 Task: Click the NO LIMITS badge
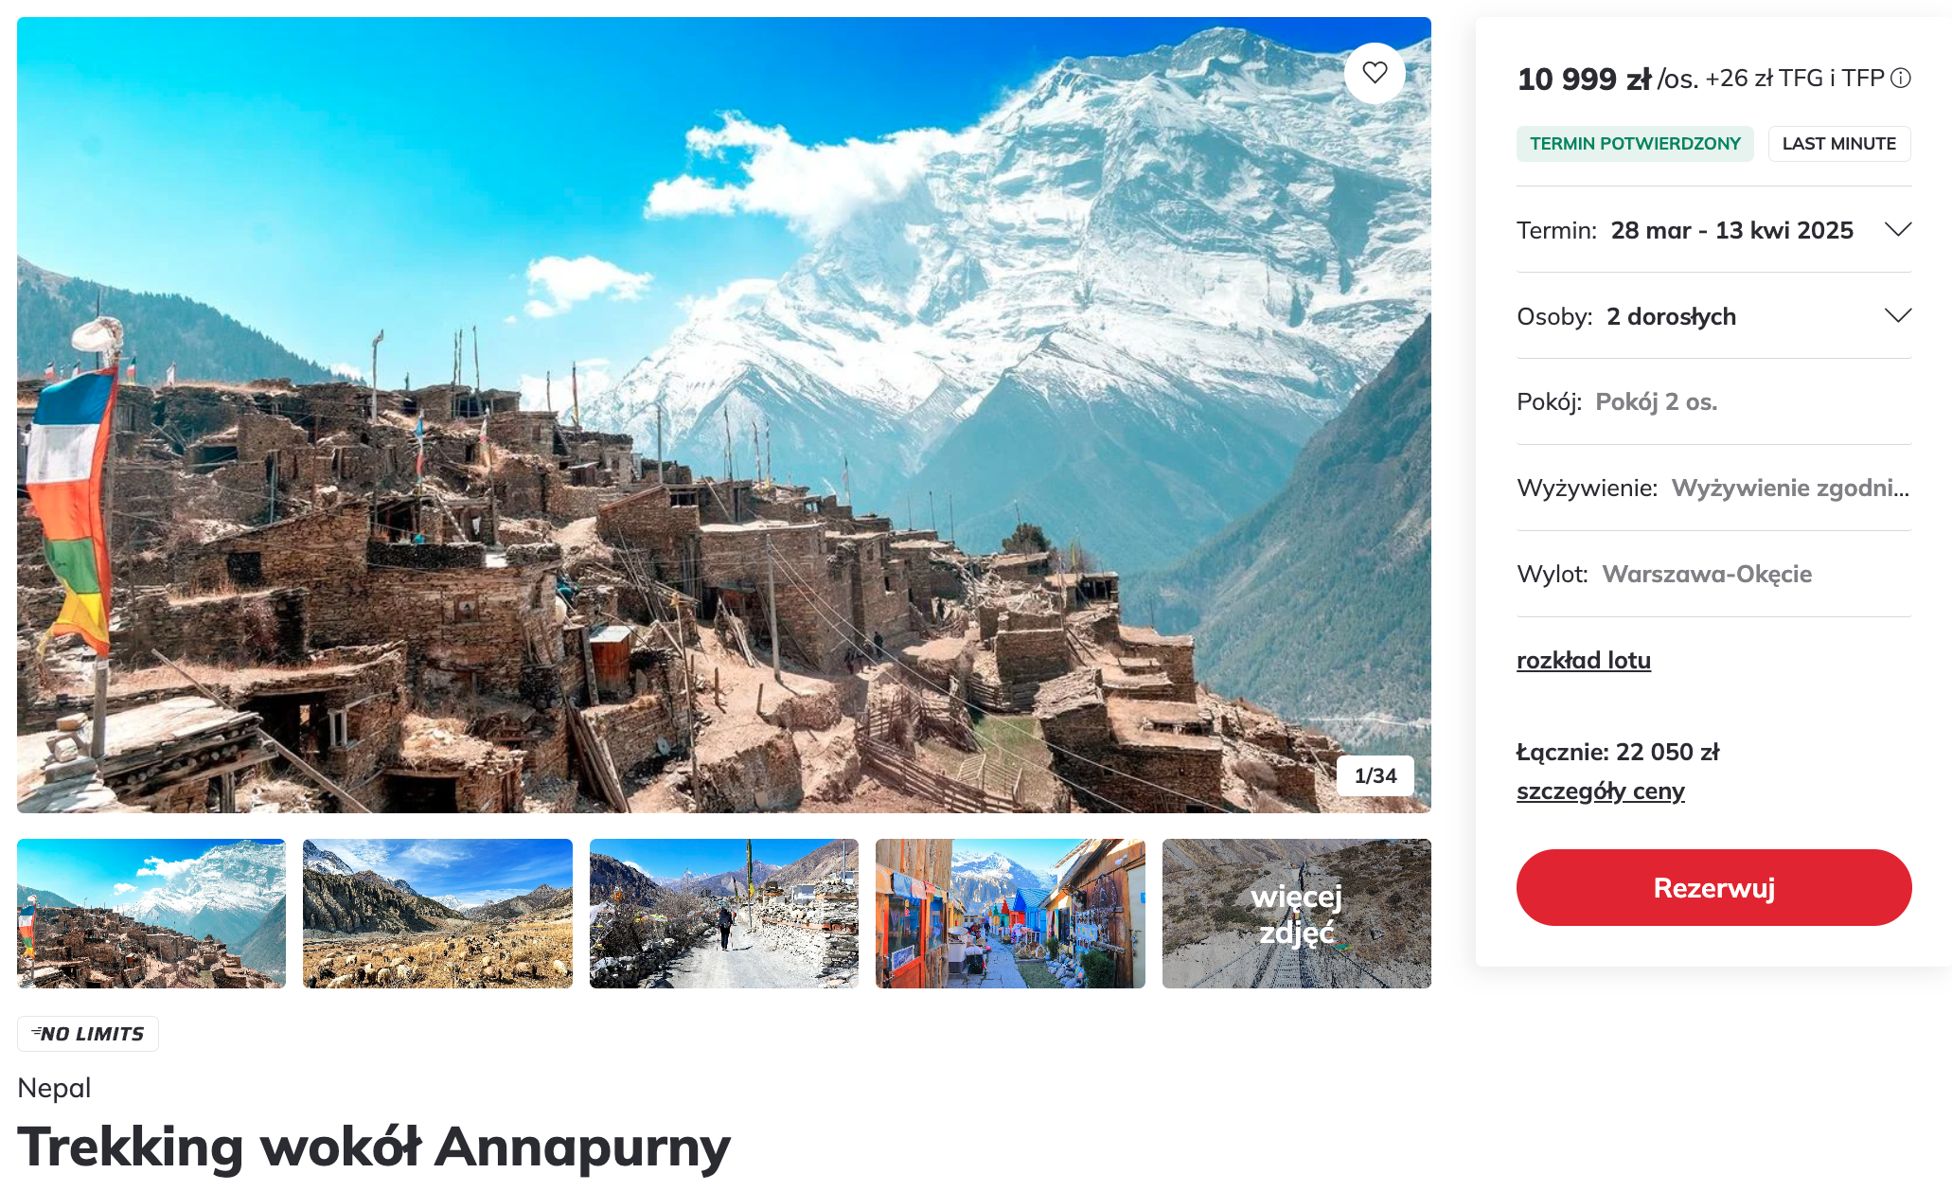pos(88,1034)
